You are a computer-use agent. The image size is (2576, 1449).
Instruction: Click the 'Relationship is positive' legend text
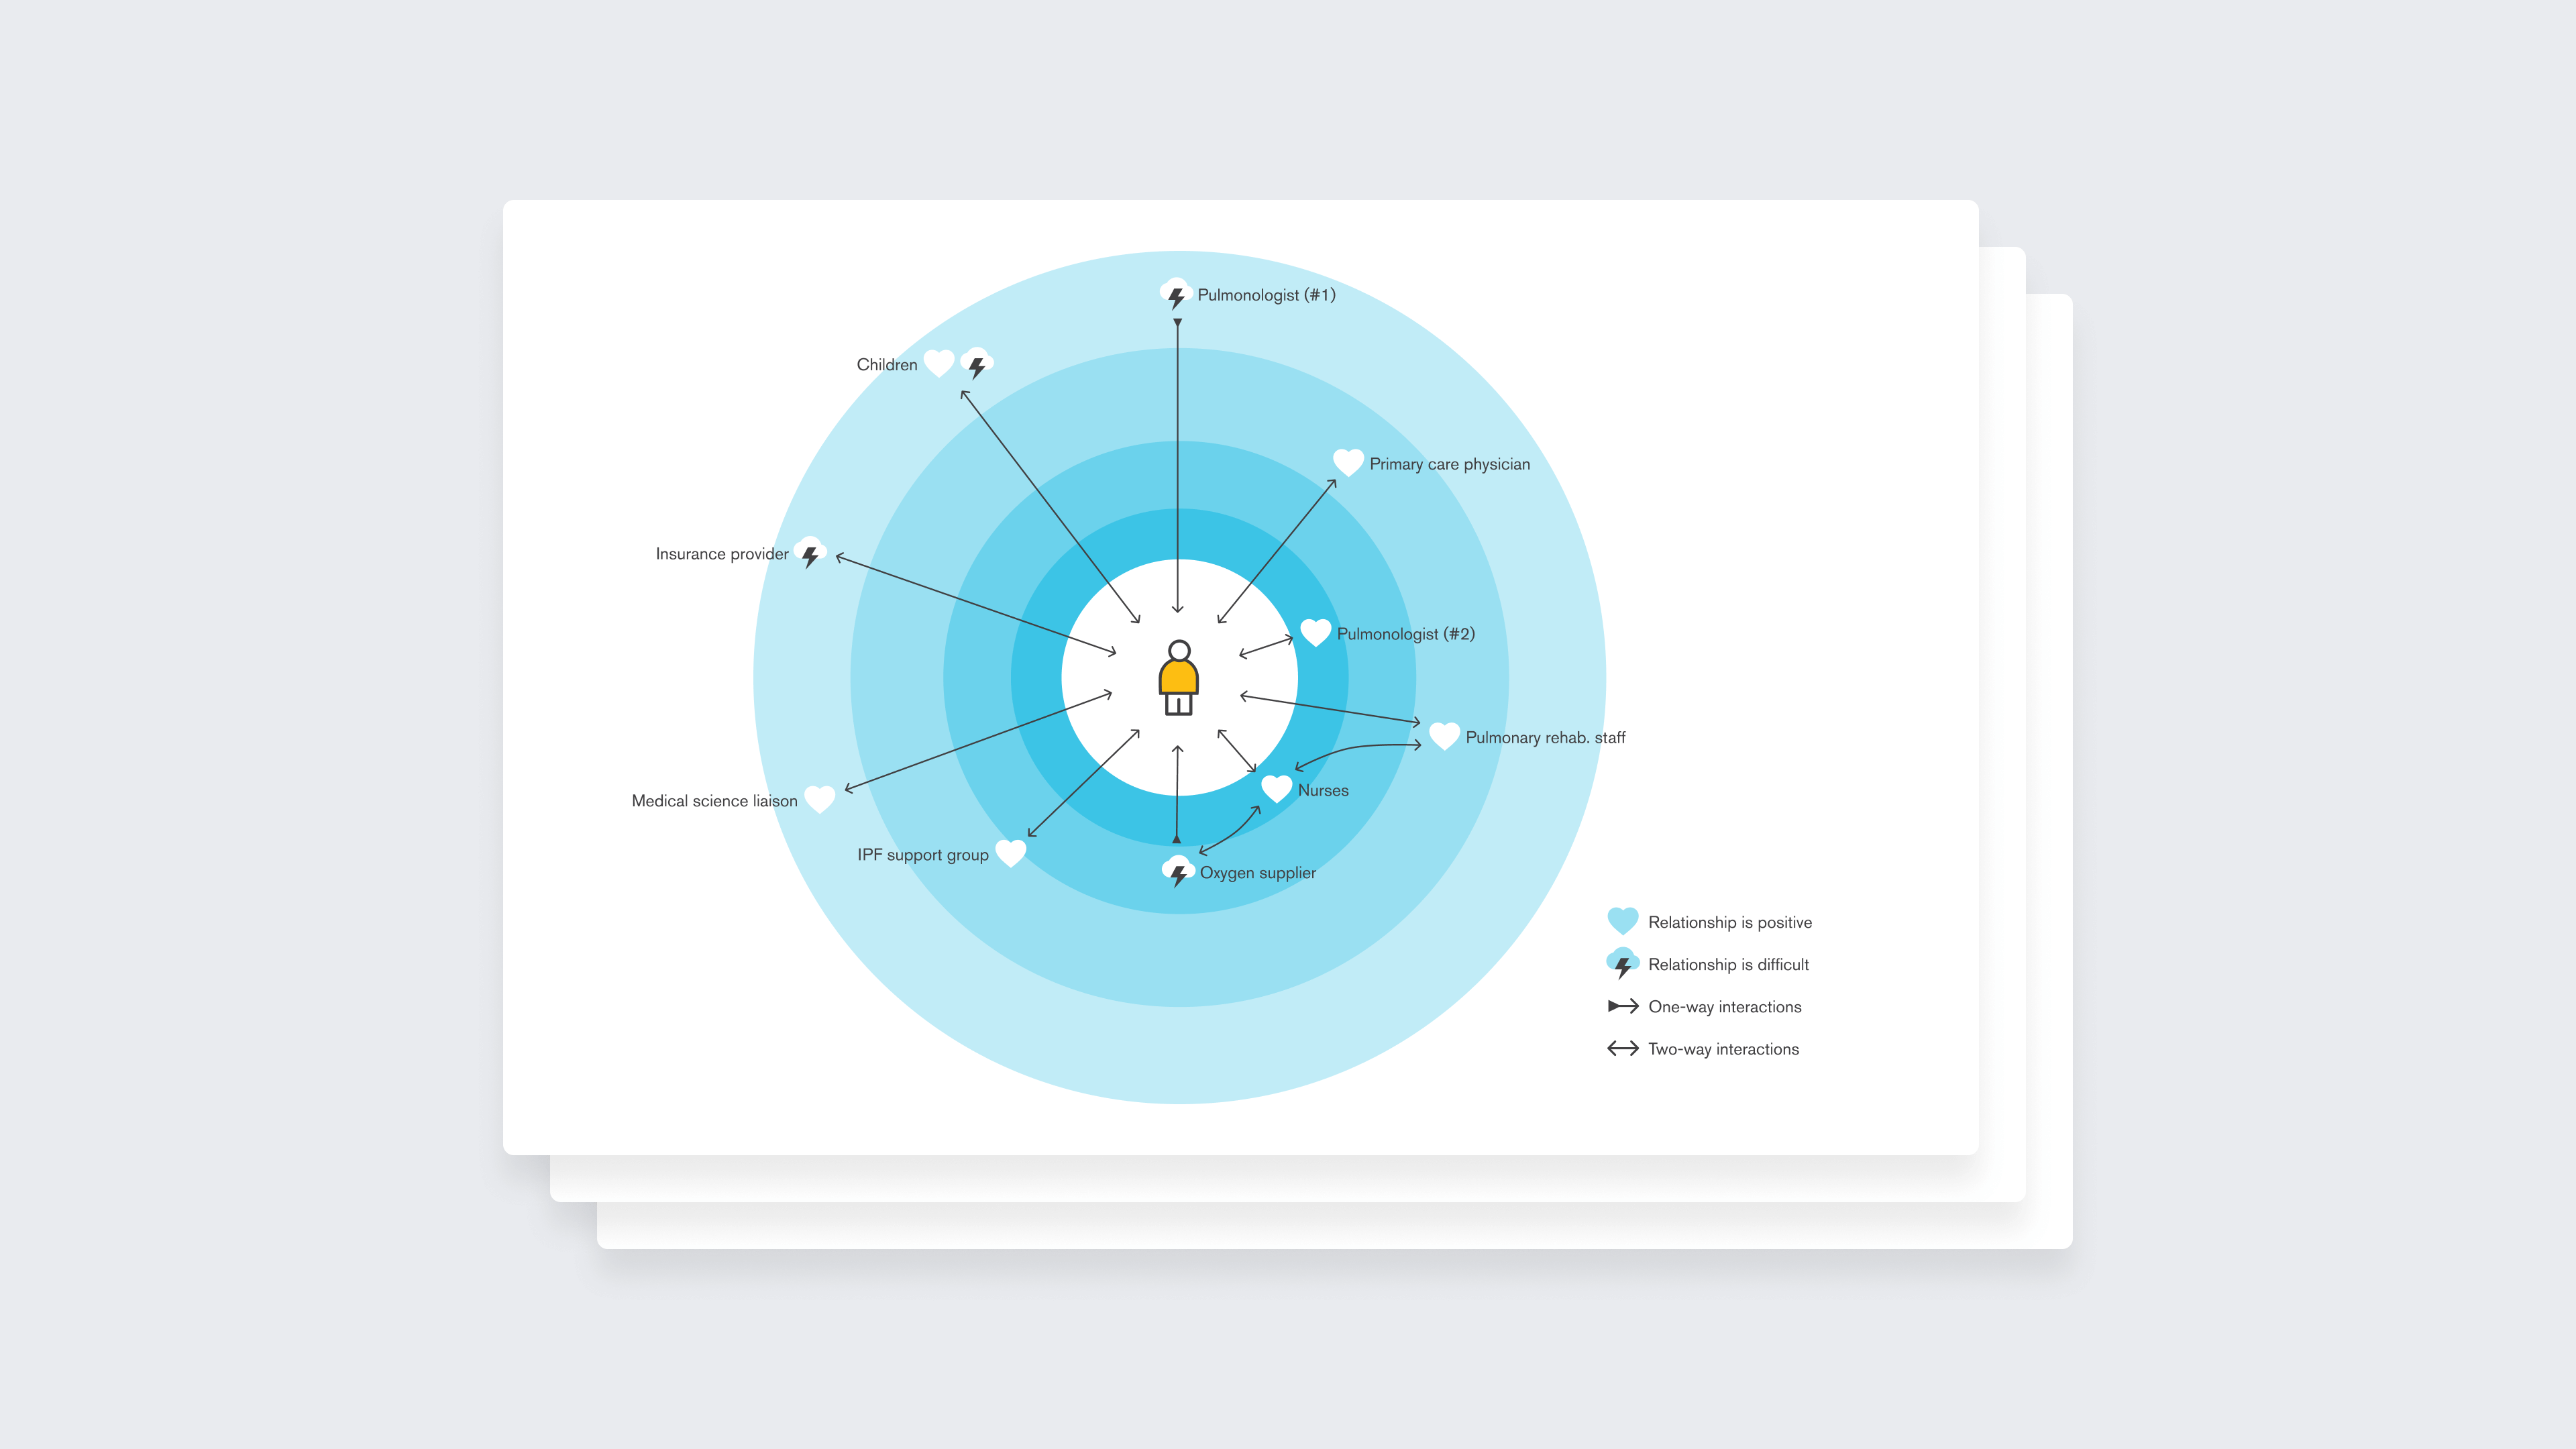point(1730,922)
